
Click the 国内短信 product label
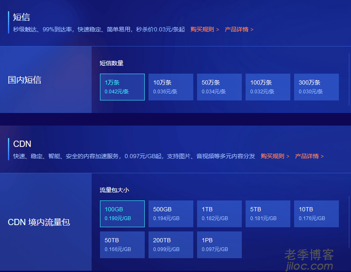point(25,80)
